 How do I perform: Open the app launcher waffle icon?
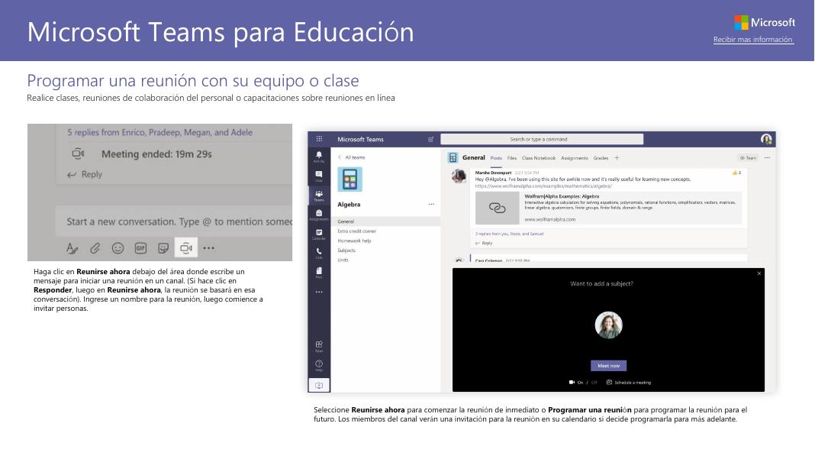[319, 139]
